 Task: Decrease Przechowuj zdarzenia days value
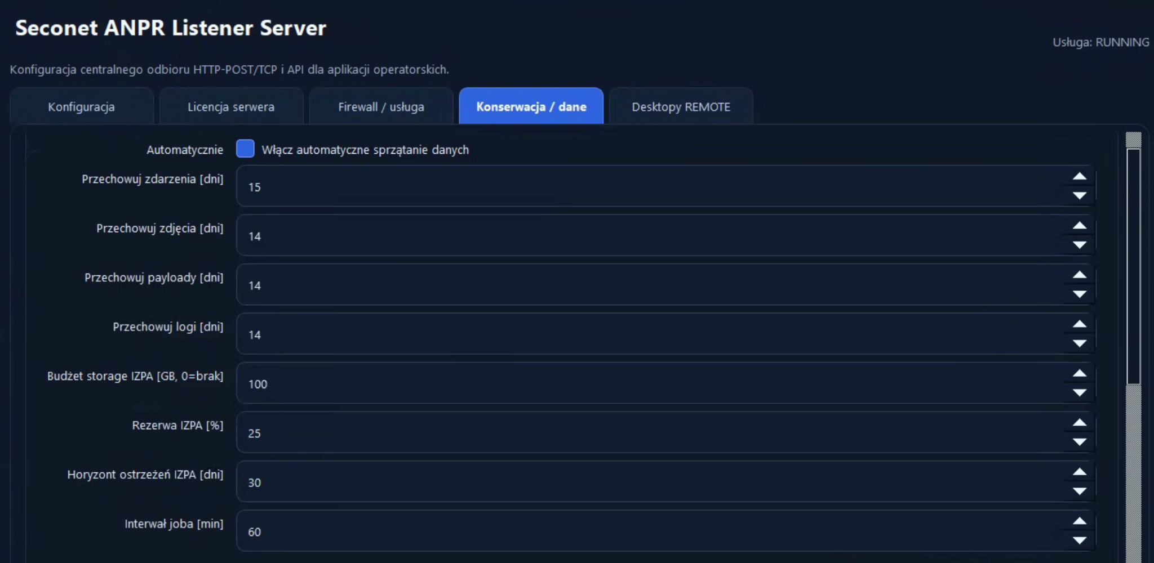[1080, 195]
